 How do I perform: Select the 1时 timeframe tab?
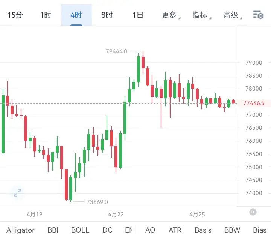(x=46, y=15)
